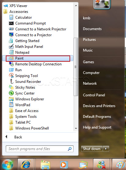Launch Command Prompt from its icon
This screenshot has height=170, width=126.
pos(11,23)
